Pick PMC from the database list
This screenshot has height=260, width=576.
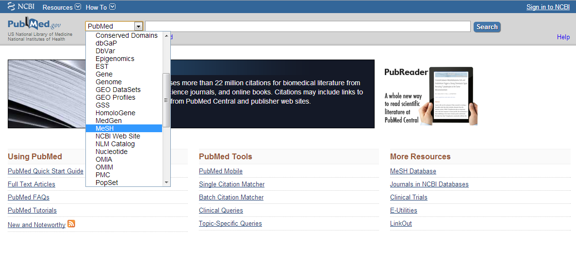(103, 175)
